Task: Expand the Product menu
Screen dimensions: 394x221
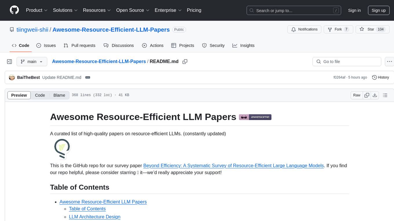Action: [37, 10]
